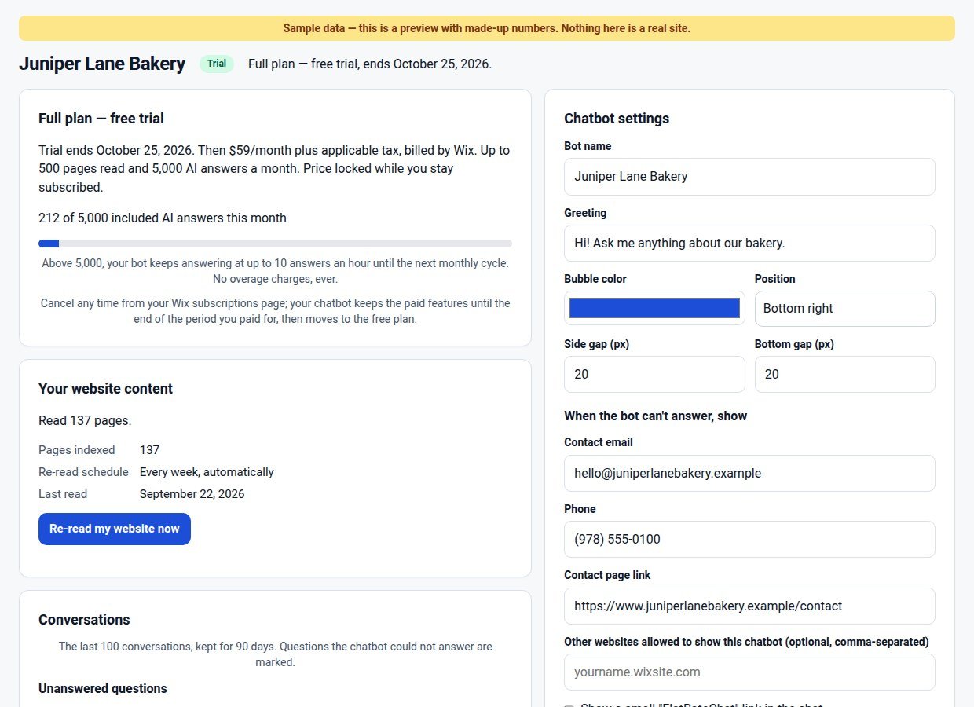Click the yellow sample data notice banner
Viewport: 974px width, 707px height.
coord(487,28)
